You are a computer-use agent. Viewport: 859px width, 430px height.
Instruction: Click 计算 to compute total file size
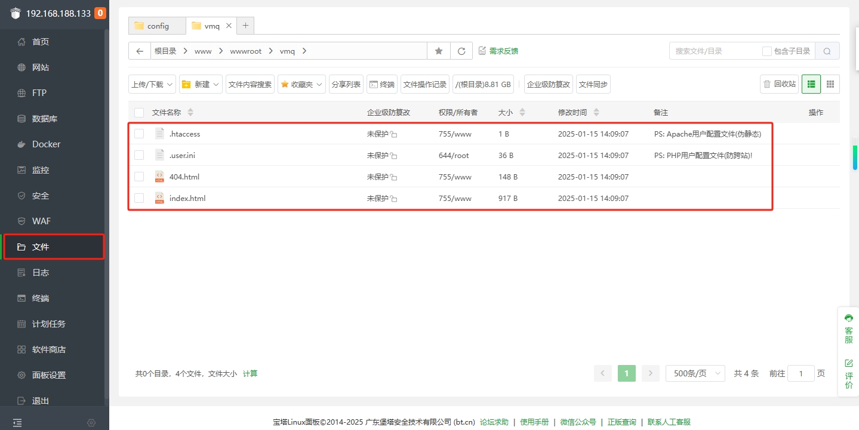[250, 373]
